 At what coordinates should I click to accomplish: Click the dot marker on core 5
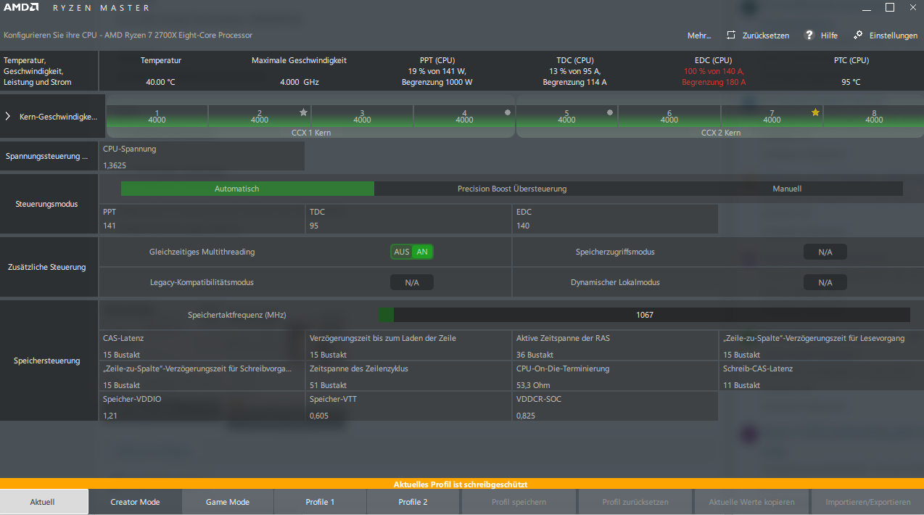609,112
